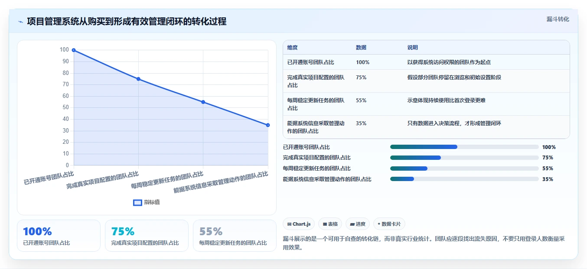The width and height of the screenshot is (587, 269).
Task: Click description 只有数据进入决策流程，才形成管理闭环
Action: tap(454, 123)
